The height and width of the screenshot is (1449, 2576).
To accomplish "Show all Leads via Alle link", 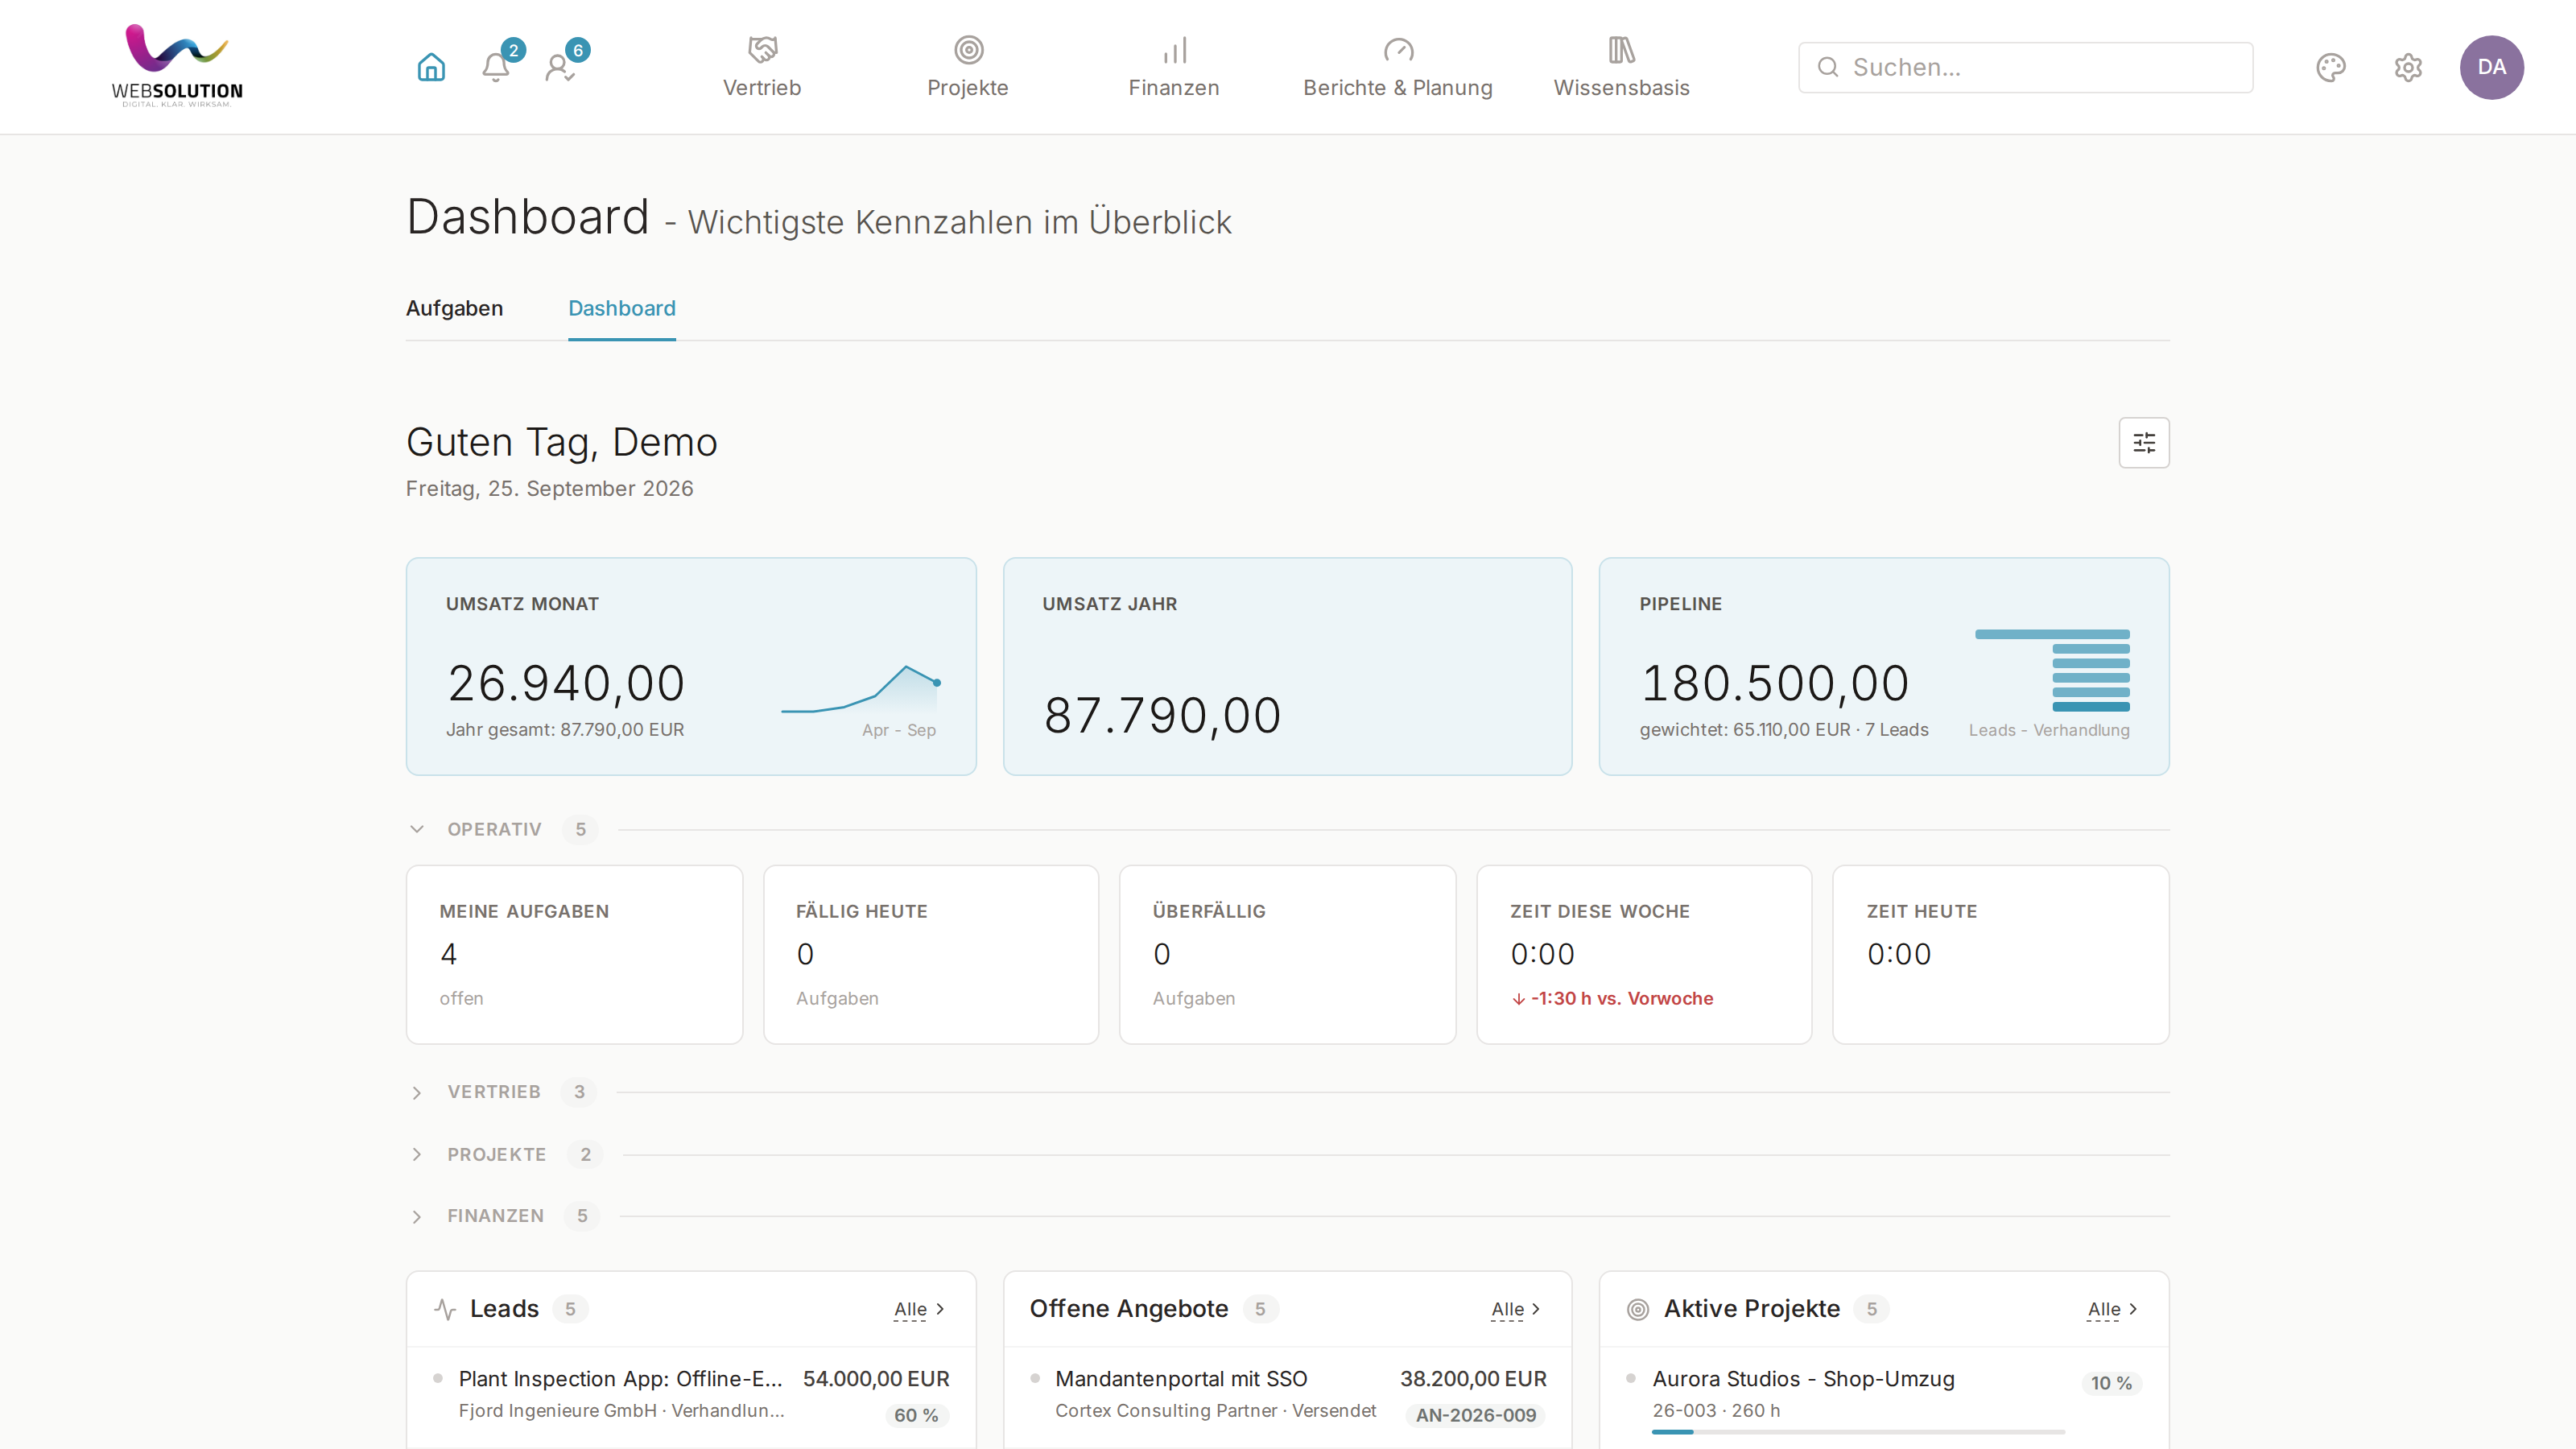I will pyautogui.click(x=919, y=1309).
